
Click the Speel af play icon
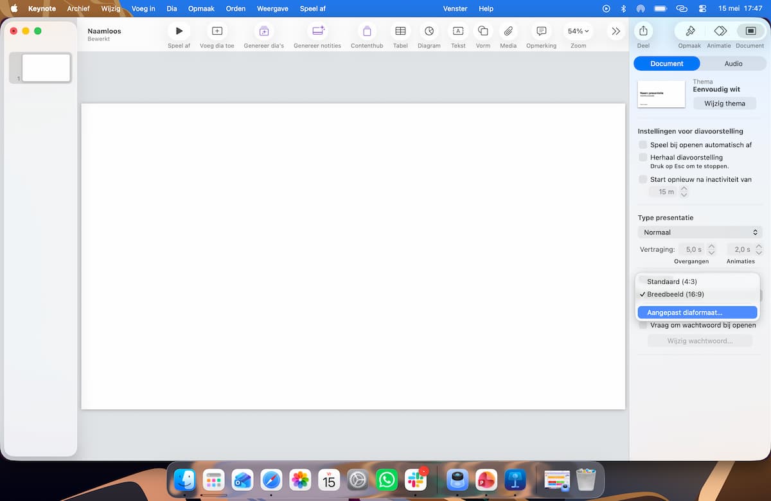[x=179, y=31]
